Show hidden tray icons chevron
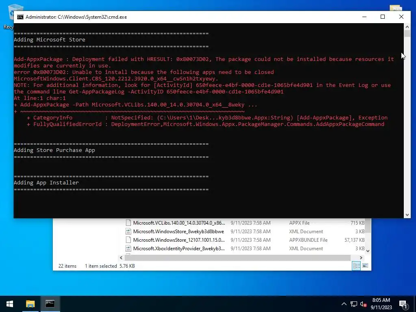Viewport: 416px width, 312px height. pyautogui.click(x=344, y=304)
